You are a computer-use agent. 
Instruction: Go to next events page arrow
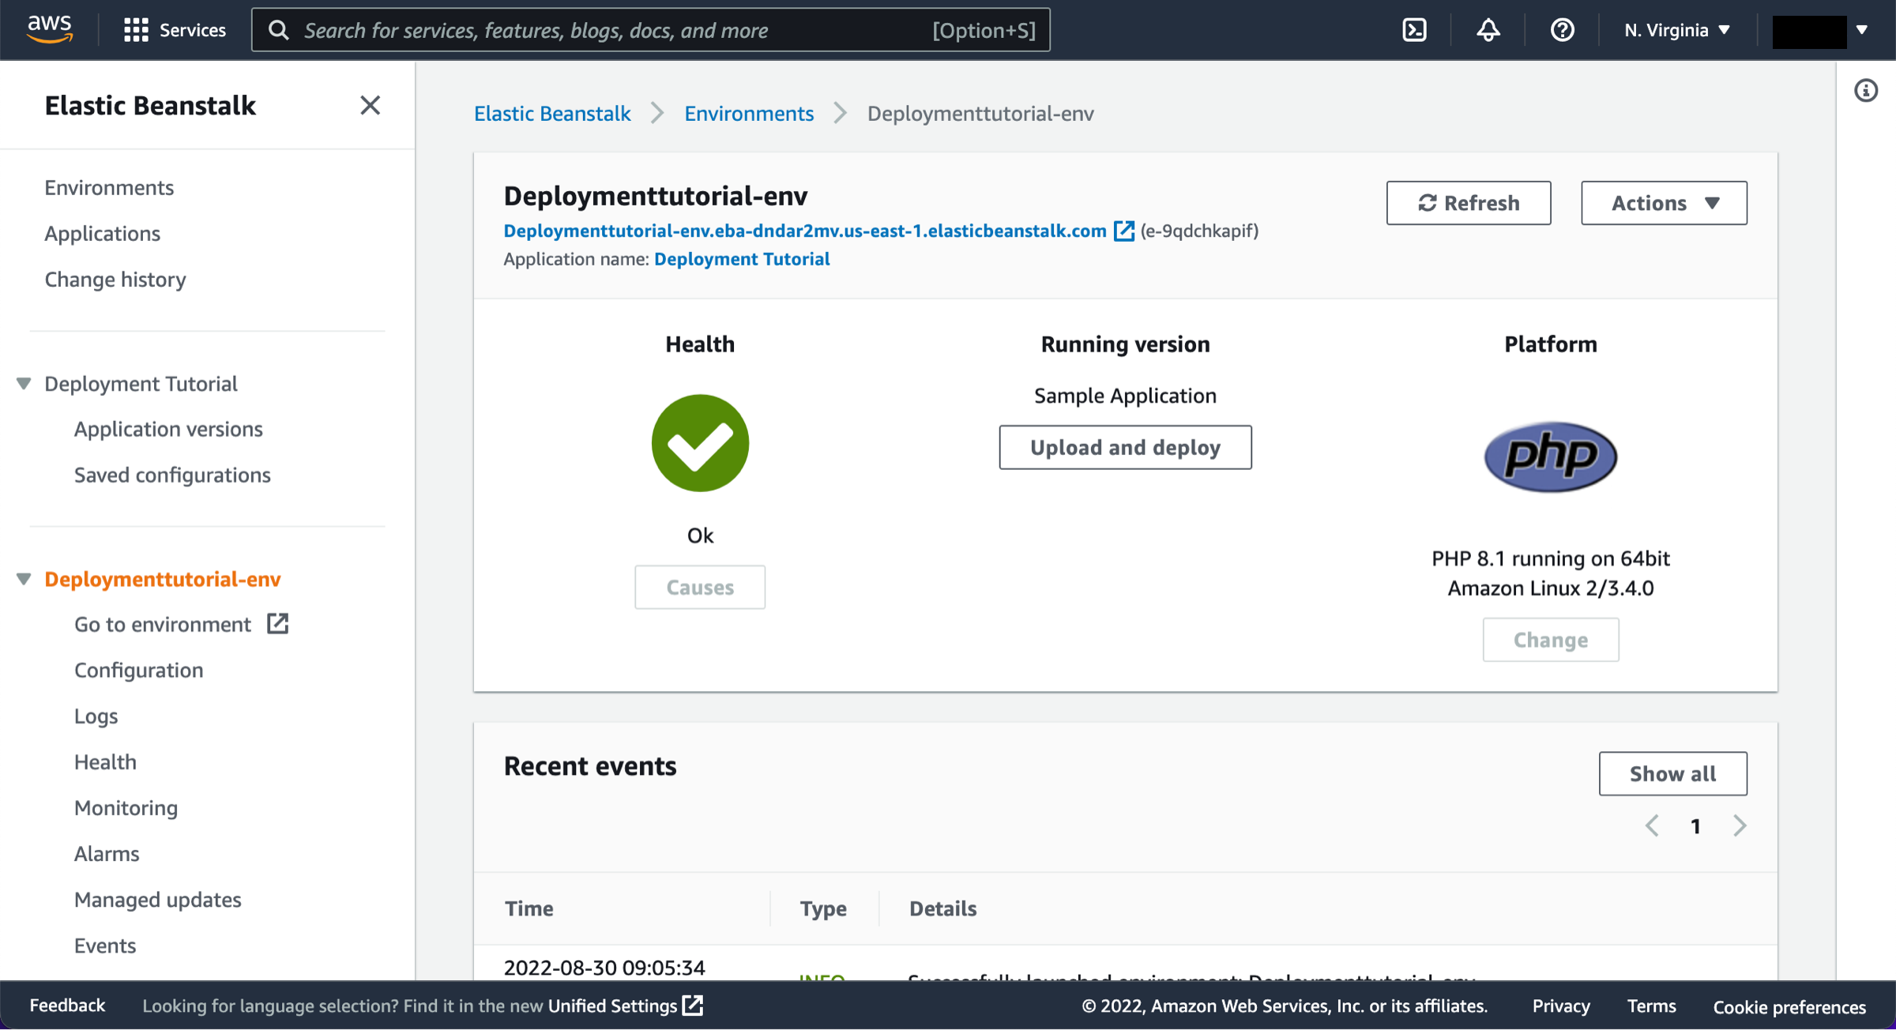[x=1739, y=825]
